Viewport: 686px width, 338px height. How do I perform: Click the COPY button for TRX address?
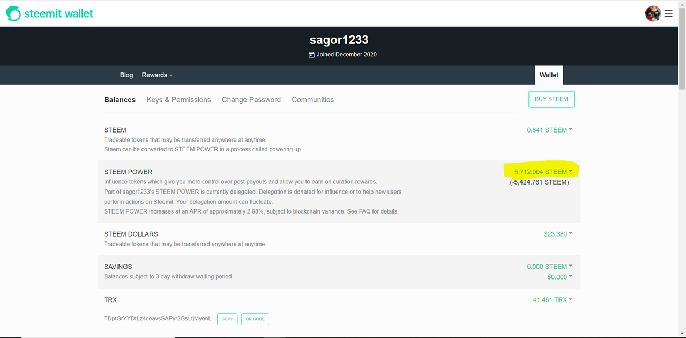tap(227, 319)
